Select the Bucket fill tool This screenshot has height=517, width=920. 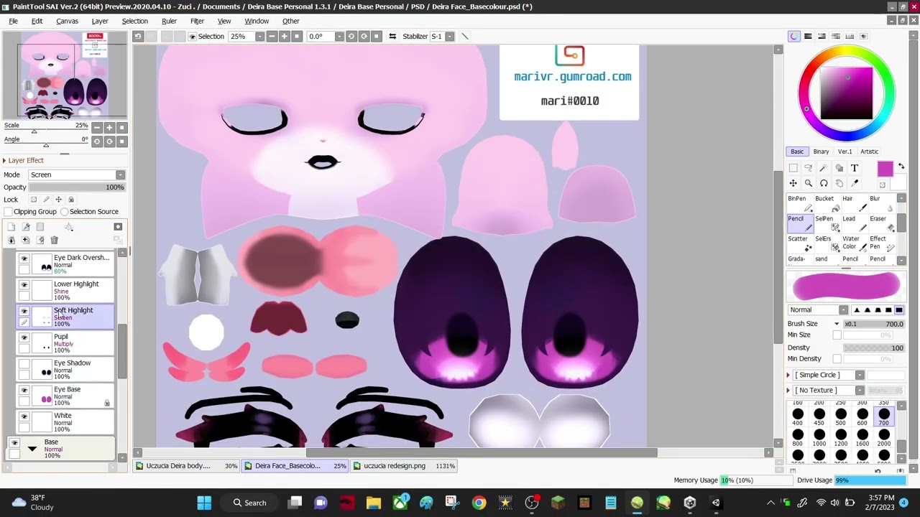coord(828,203)
